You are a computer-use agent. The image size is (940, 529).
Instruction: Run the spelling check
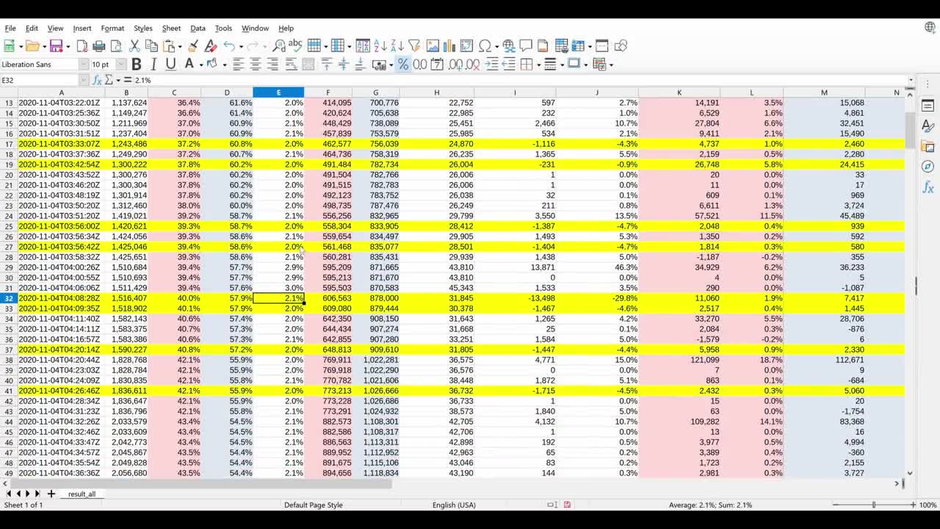(x=295, y=46)
